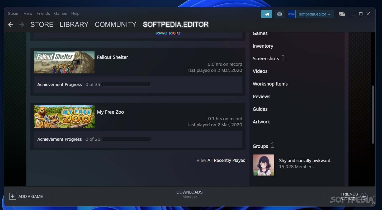The image size is (382, 210).
Task: Open the SOFTPEDIA.EDITOR profile tab
Action: tap(176, 24)
